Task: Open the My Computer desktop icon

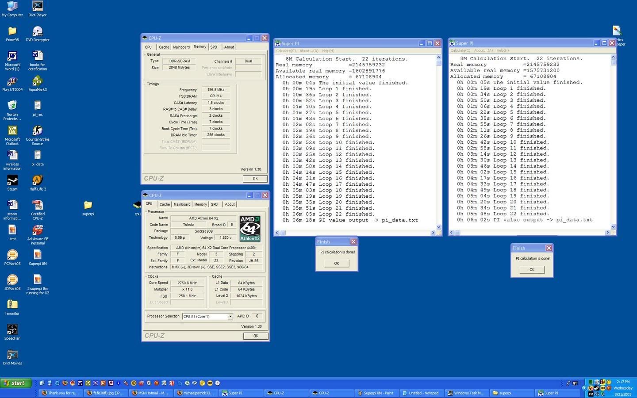Action: [x=12, y=8]
